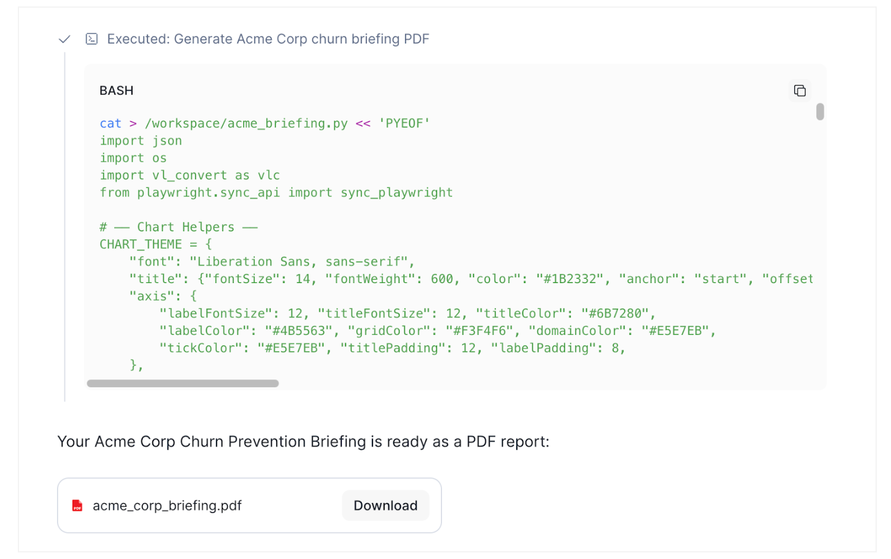The image size is (891, 559).
Task: Collapse the Executed: Generate Acme Corp step
Action: point(268,39)
